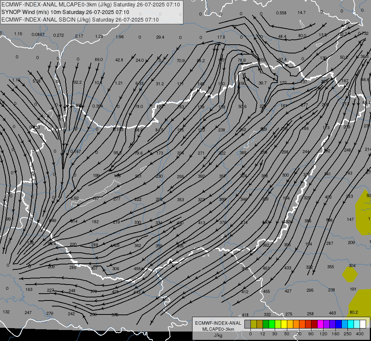
Task: Click the map value 0.0867
Action: coord(38,34)
